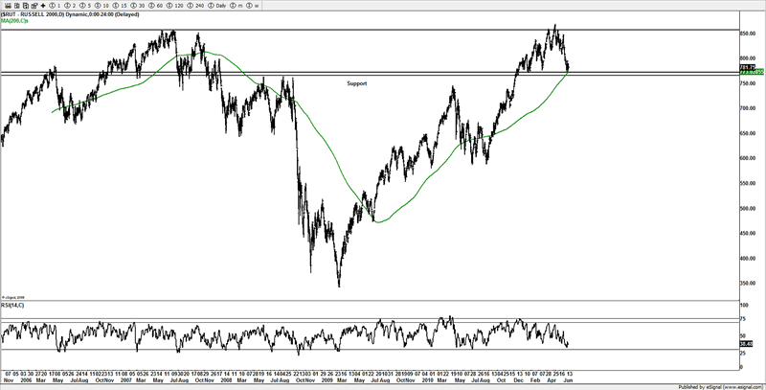Click the RSI(14,C) study label

[12, 305]
